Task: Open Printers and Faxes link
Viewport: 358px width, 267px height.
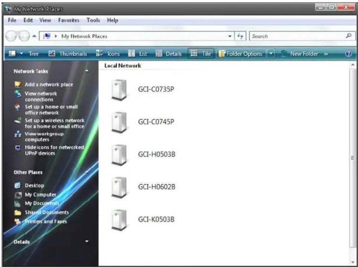Action: tap(46, 221)
